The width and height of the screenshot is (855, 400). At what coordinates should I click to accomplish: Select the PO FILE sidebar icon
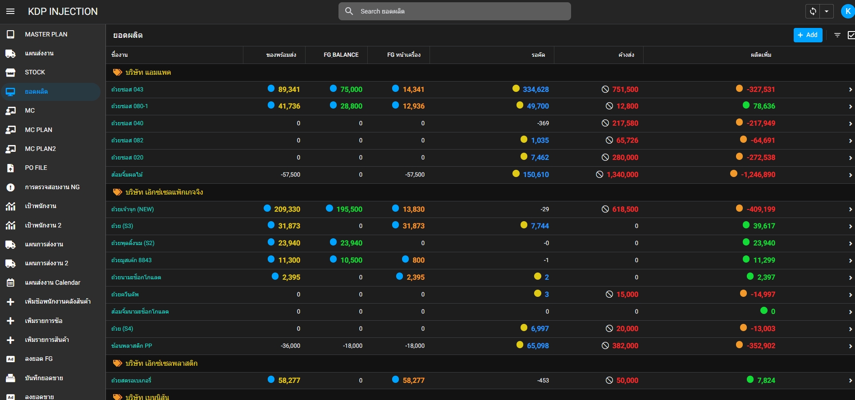point(10,168)
